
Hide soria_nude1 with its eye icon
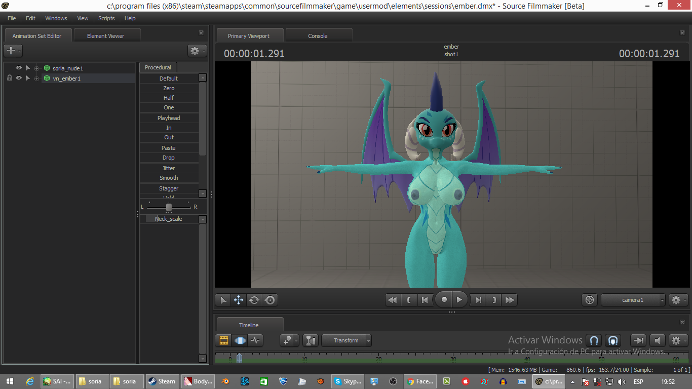tap(19, 68)
